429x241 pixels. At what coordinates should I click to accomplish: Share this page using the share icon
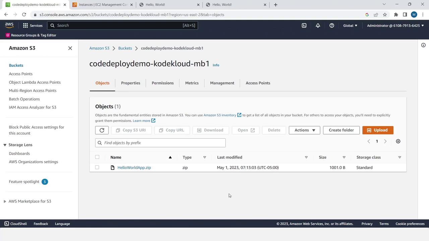376,15
